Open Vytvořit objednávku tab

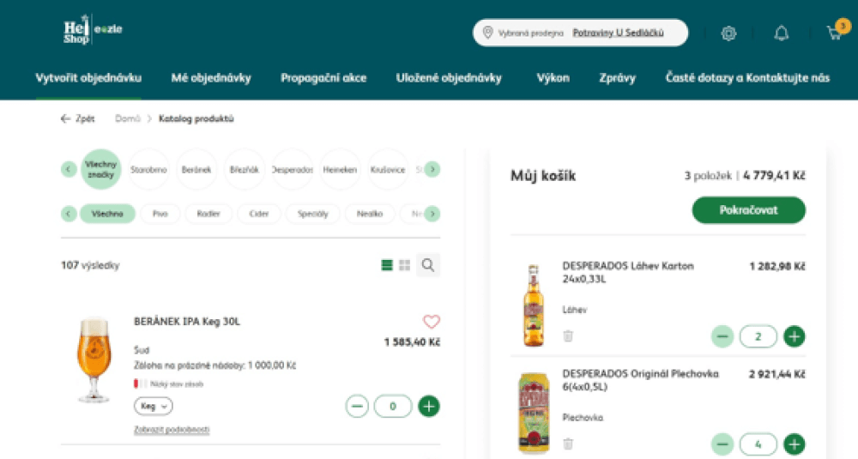[x=88, y=78]
